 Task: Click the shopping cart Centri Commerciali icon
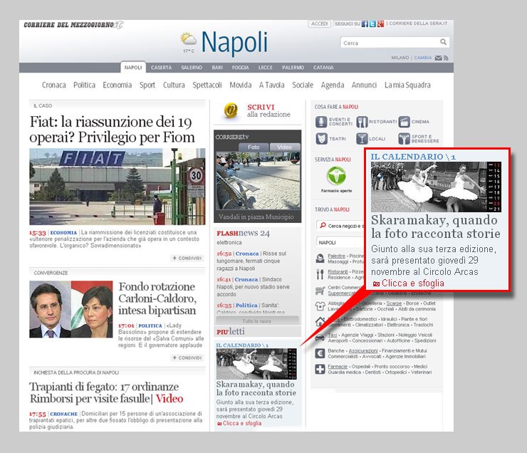(x=320, y=291)
